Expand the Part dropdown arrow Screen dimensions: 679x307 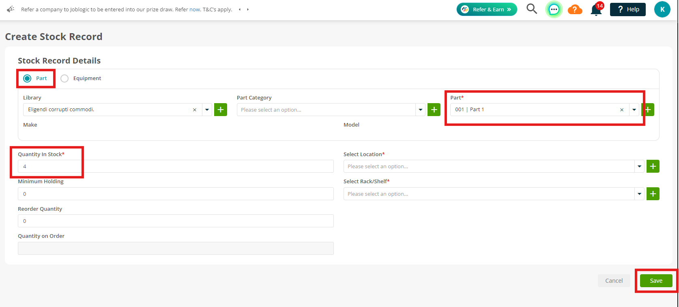coord(634,110)
